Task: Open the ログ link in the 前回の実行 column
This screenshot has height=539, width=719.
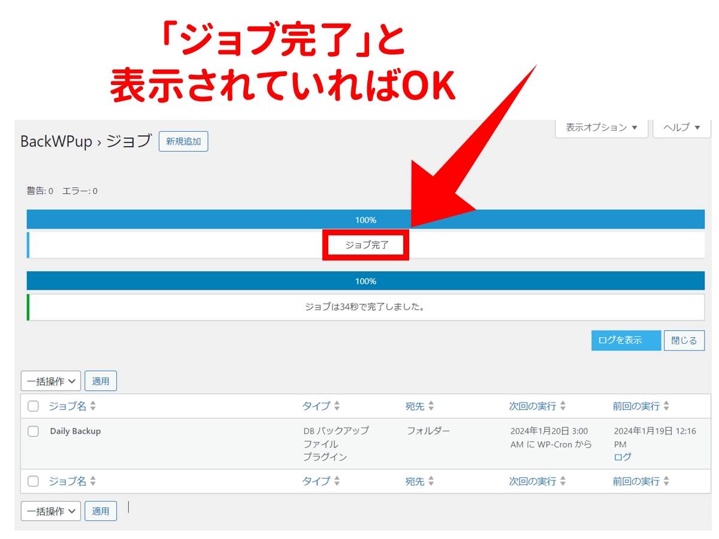Action: 623,457
